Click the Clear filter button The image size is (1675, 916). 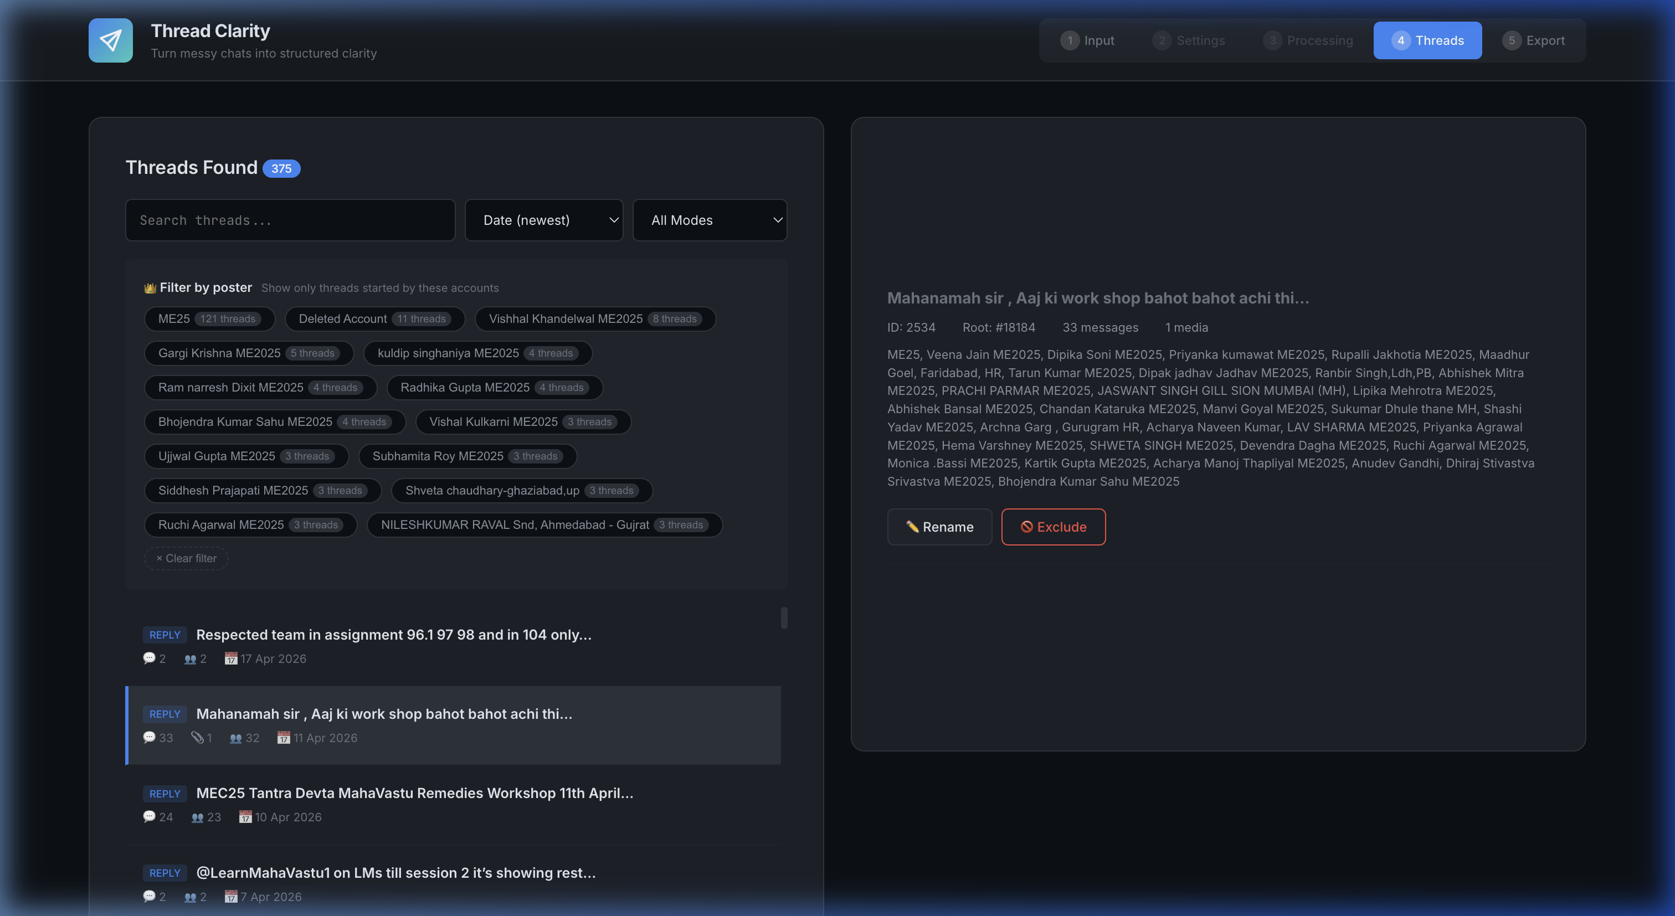186,558
